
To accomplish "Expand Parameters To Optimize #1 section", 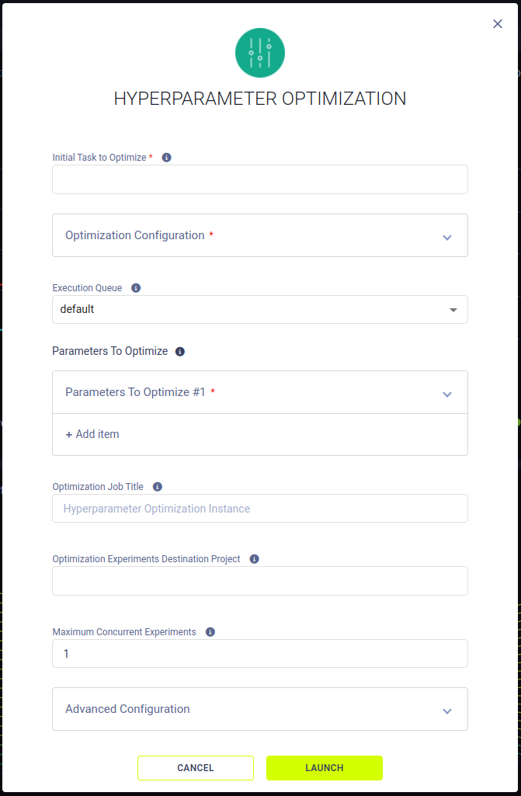I will tap(260, 392).
